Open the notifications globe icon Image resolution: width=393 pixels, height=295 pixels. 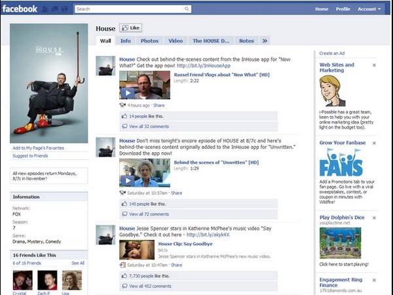coord(64,9)
